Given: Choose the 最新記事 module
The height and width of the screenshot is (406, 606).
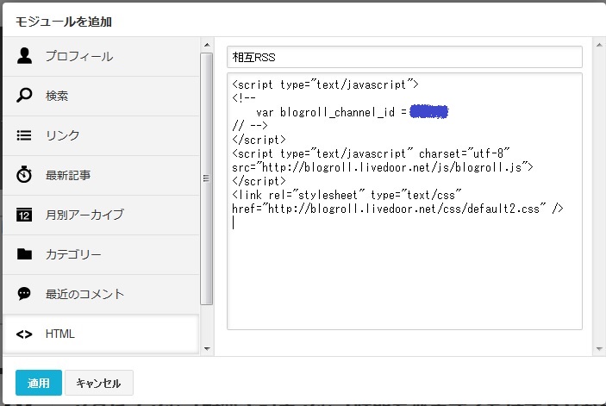Looking at the screenshot, I should (x=68, y=175).
